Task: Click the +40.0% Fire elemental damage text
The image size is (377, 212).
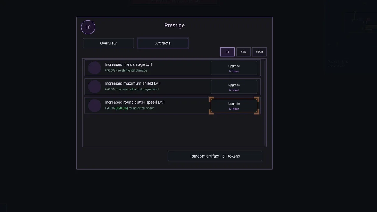Action: point(126,70)
